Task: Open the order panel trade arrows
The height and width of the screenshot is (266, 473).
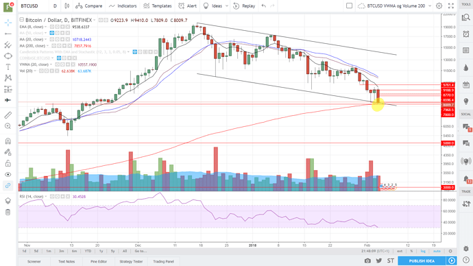Action: click(465, 204)
